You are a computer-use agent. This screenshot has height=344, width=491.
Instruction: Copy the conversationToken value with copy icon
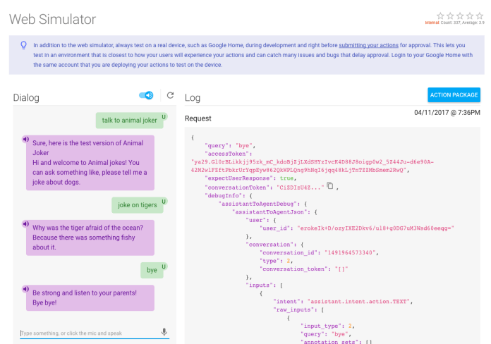(x=329, y=187)
